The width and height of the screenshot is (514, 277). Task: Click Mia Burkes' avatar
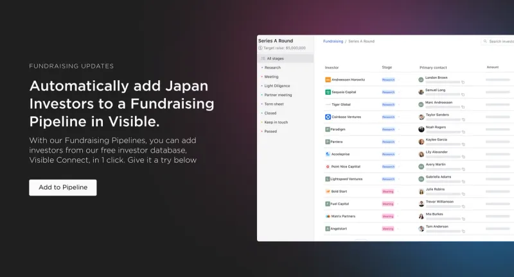(421, 217)
